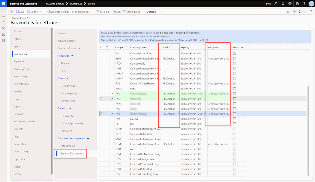Open notifications bell icon
The height and width of the screenshot is (182, 315).
tap(283, 3)
